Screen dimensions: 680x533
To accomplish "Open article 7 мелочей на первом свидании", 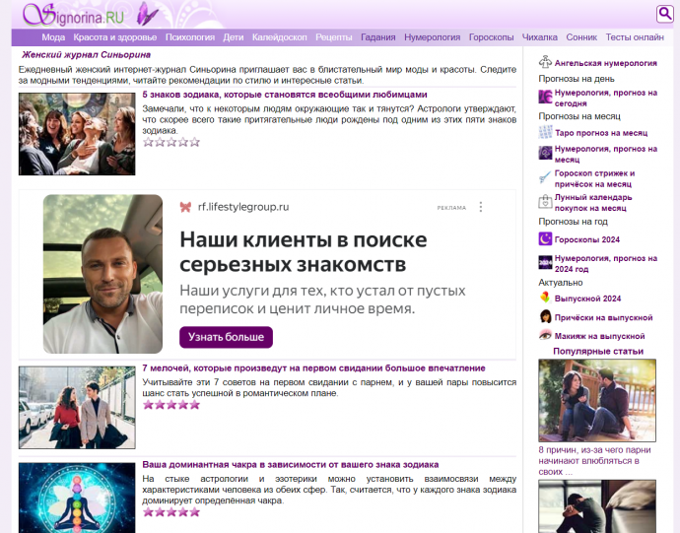I will (314, 368).
